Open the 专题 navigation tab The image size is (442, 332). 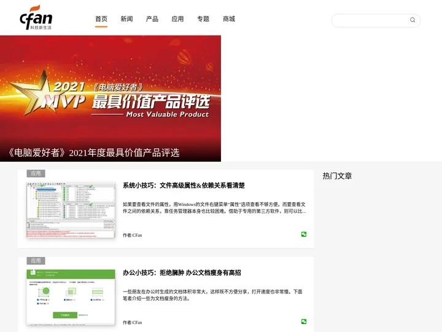pyautogui.click(x=203, y=19)
